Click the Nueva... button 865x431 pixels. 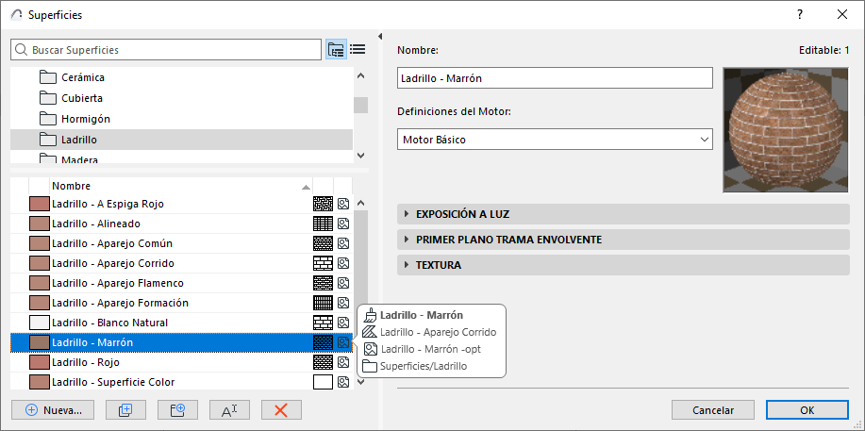[x=54, y=409]
